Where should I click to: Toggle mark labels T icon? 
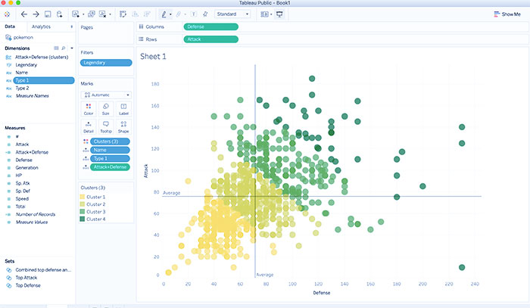194,14
